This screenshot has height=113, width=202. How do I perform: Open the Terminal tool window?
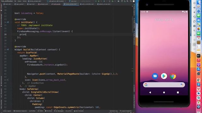point(48,111)
